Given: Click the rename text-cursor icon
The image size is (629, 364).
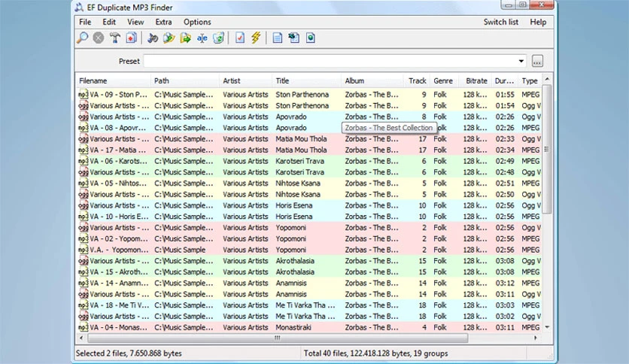Looking at the screenshot, I should click(202, 38).
